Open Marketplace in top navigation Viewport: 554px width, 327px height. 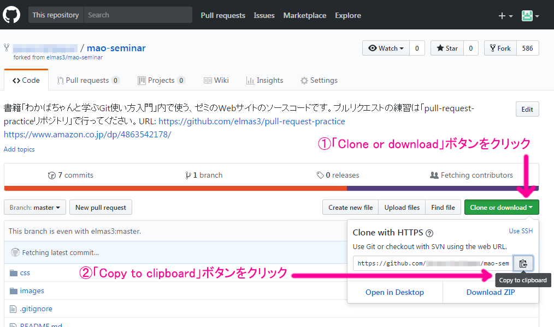(x=304, y=15)
